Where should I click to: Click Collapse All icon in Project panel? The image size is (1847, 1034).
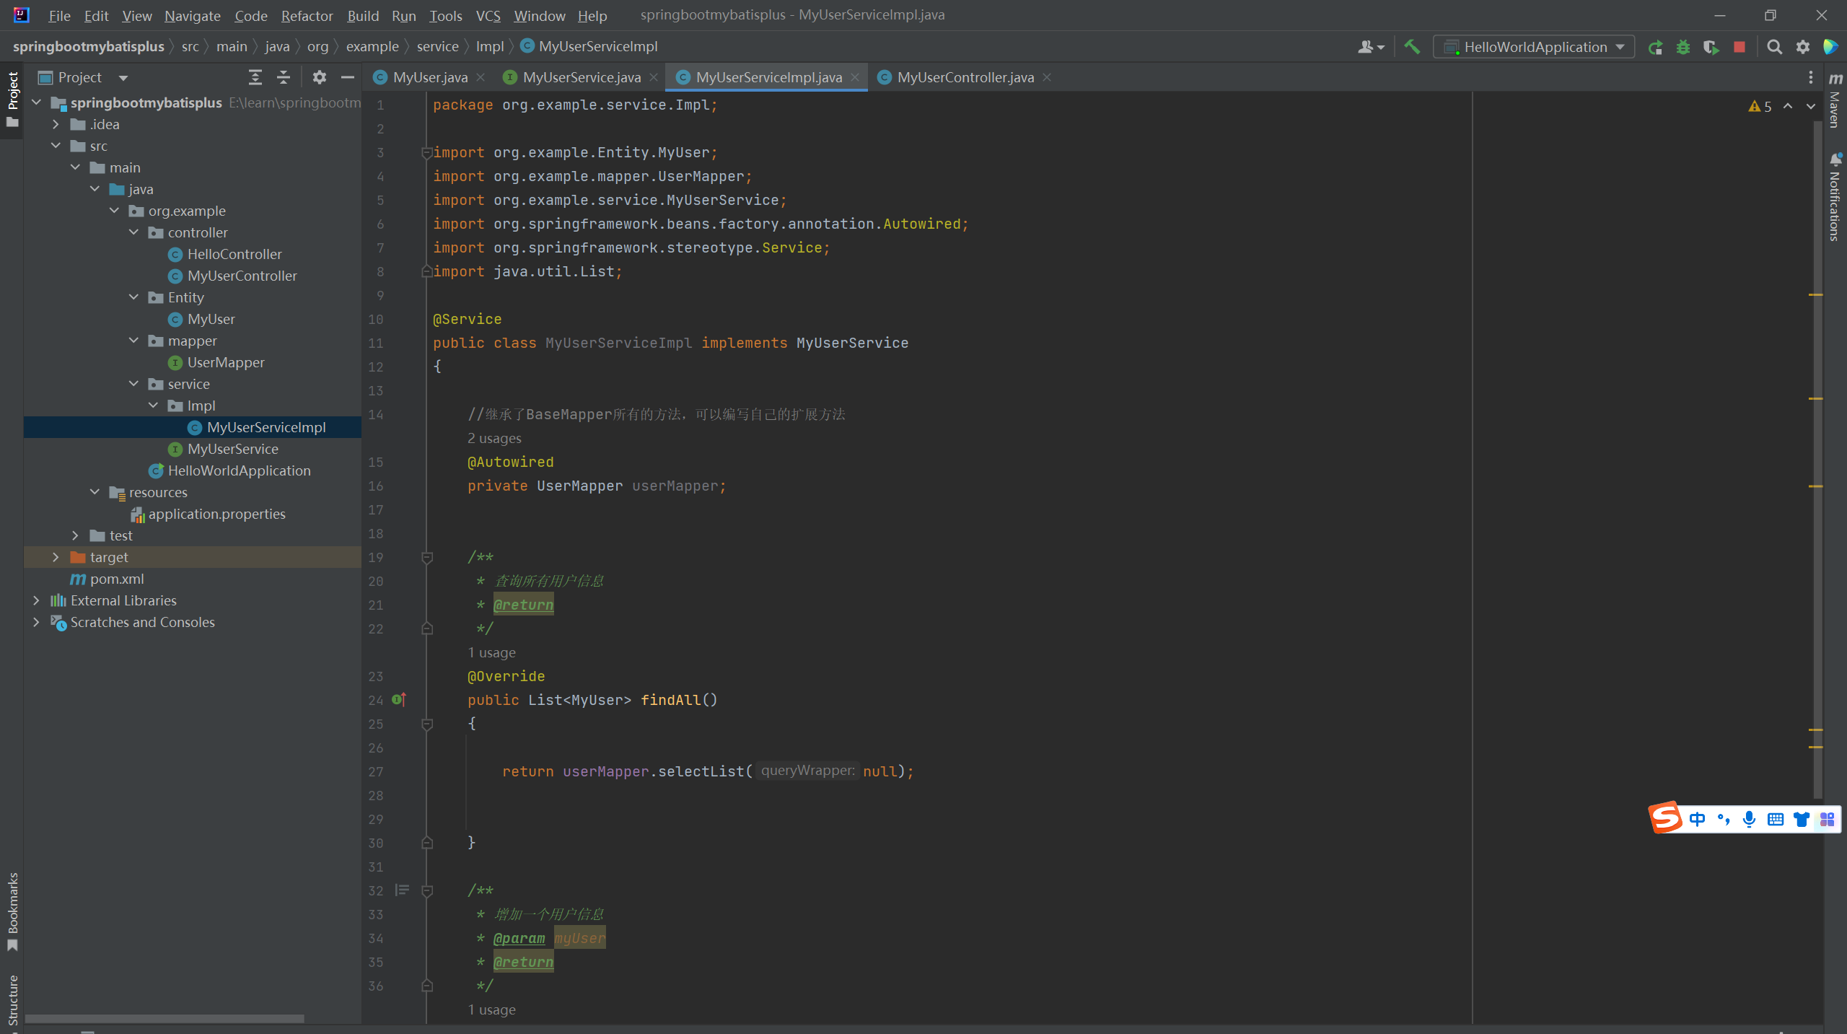[x=284, y=77]
